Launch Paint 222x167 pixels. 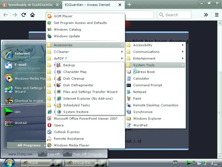(155, 99)
